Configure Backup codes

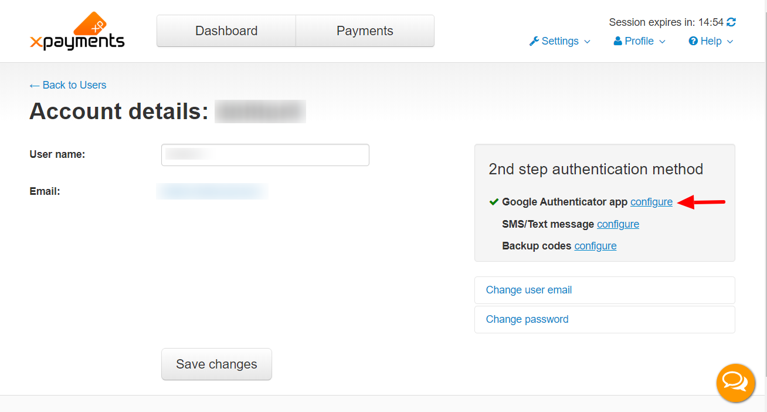pos(595,246)
